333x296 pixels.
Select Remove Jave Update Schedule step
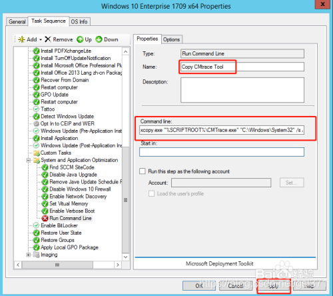[86, 182]
